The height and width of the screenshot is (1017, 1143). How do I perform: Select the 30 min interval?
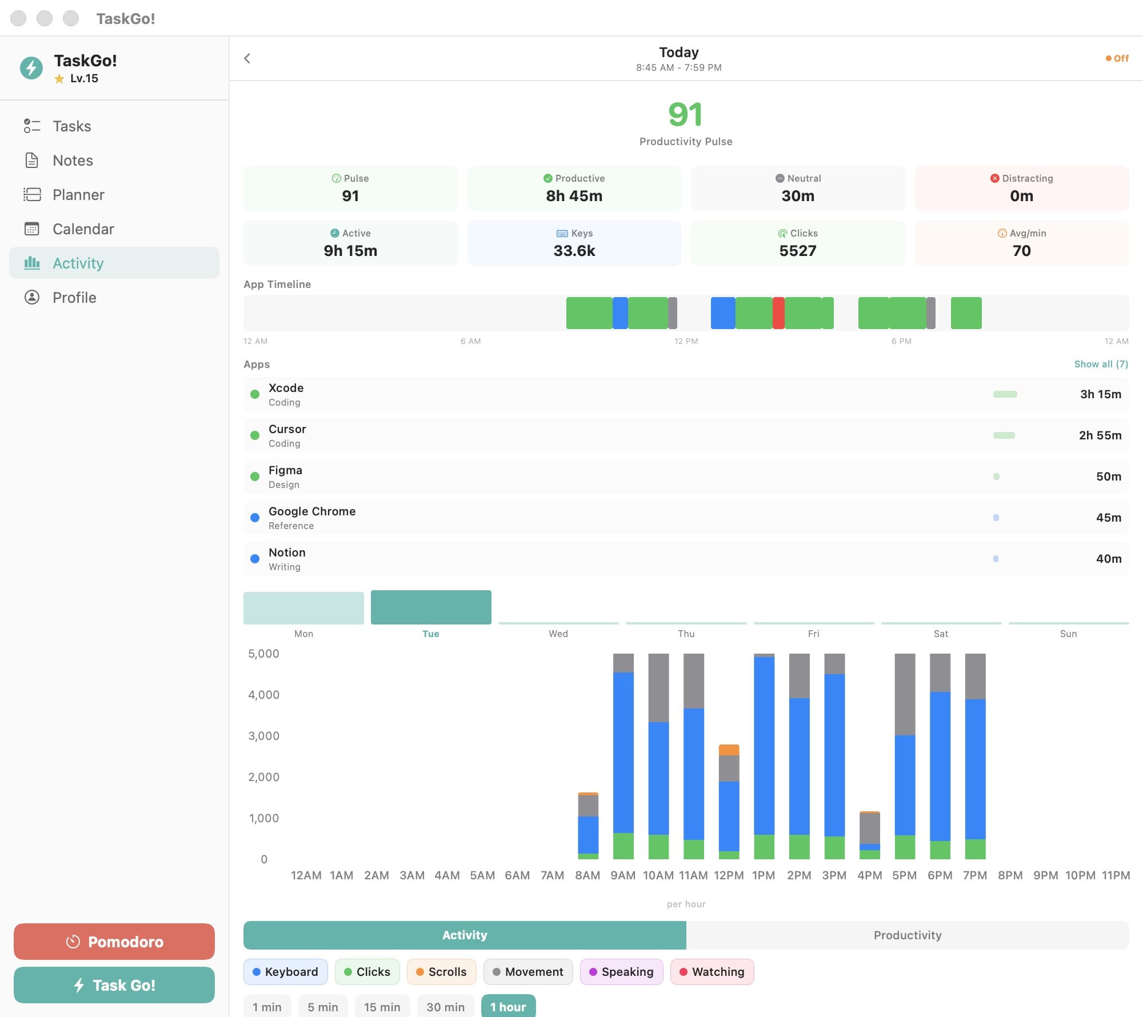446,1006
